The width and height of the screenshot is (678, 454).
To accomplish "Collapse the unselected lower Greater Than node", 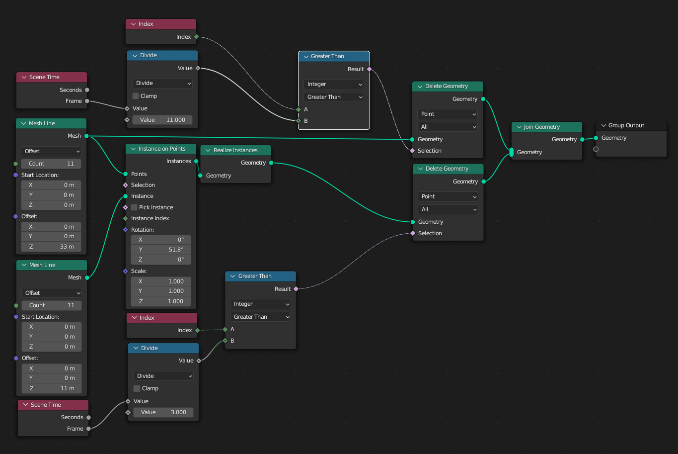I will tap(232, 276).
